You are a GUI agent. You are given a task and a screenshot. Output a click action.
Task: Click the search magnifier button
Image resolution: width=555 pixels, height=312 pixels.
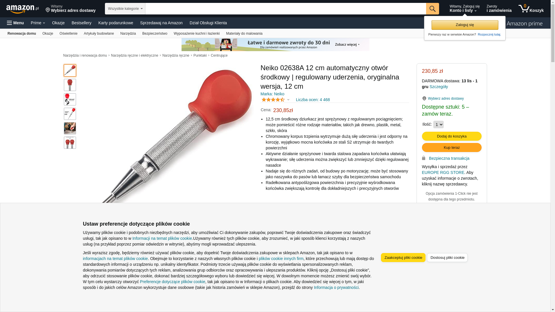[432, 9]
